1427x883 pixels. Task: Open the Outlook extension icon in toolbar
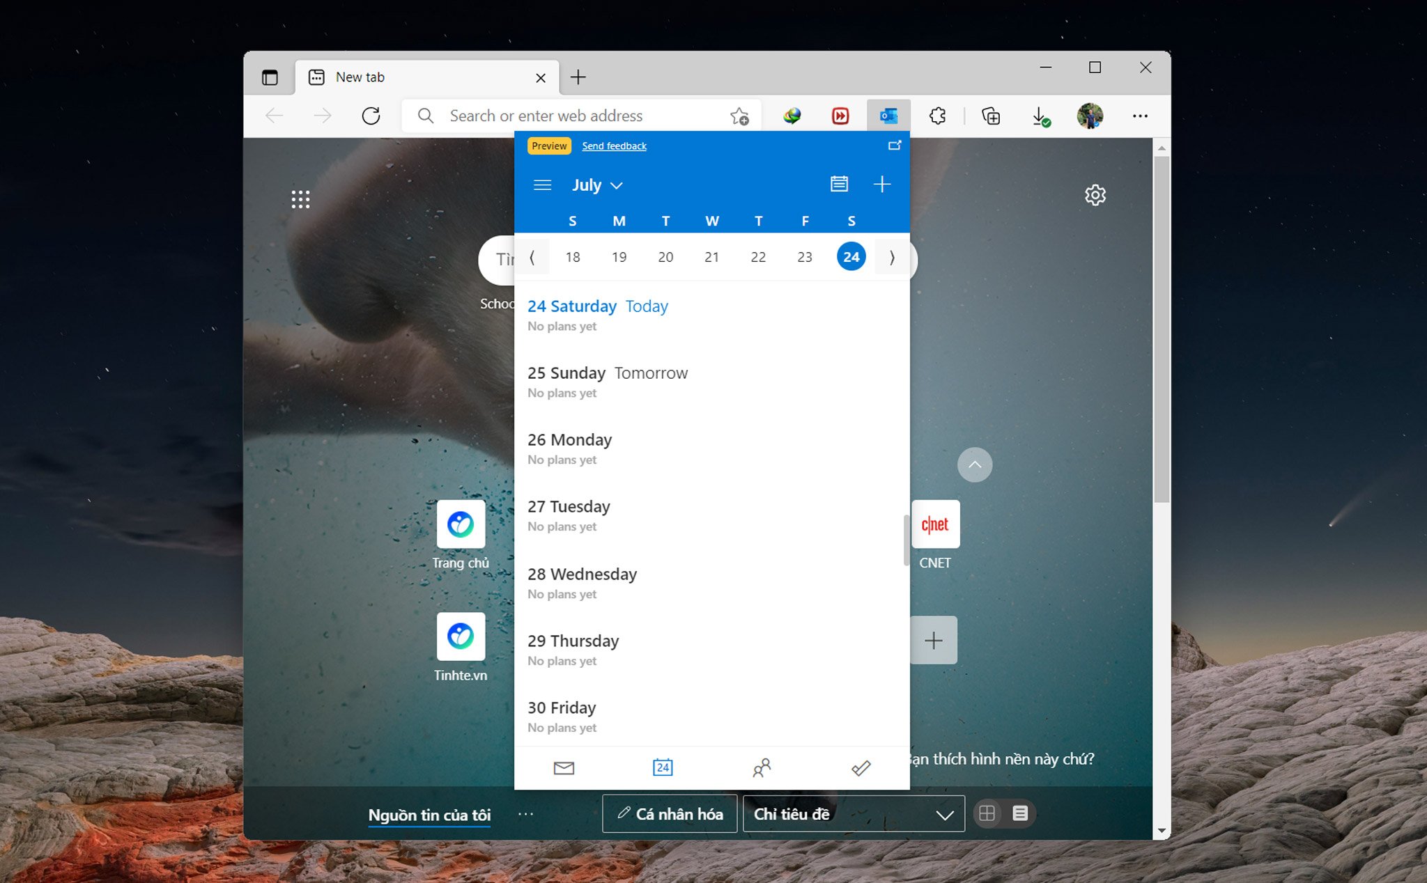[x=888, y=116]
